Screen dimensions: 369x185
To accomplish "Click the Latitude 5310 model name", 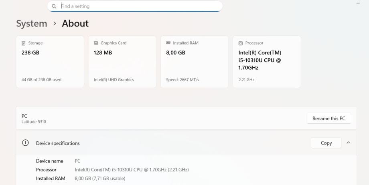I will click(34, 122).
